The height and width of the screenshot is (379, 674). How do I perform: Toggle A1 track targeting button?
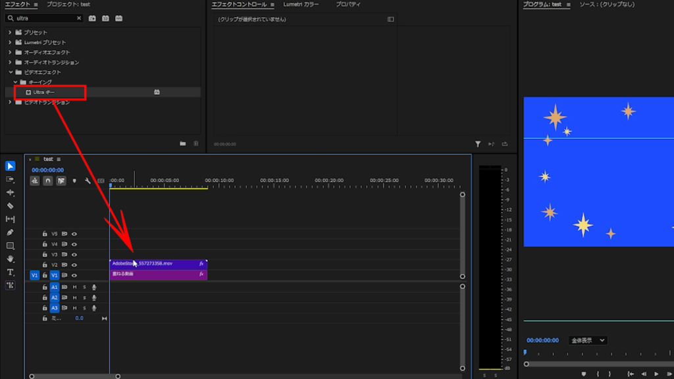(x=54, y=287)
